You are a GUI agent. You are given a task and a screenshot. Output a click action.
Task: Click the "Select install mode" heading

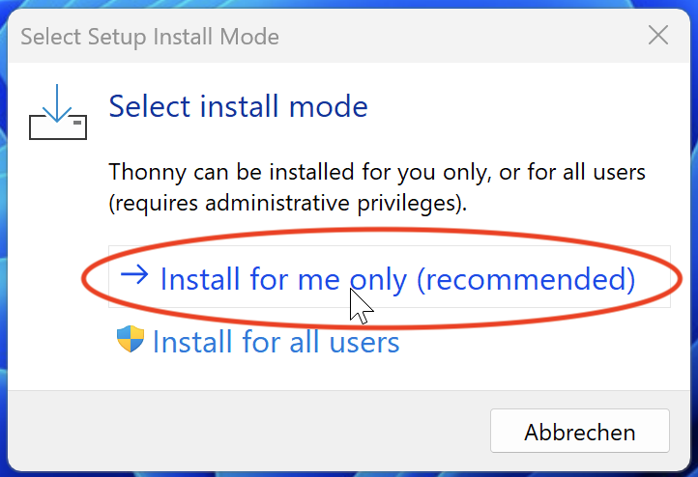coord(238,105)
